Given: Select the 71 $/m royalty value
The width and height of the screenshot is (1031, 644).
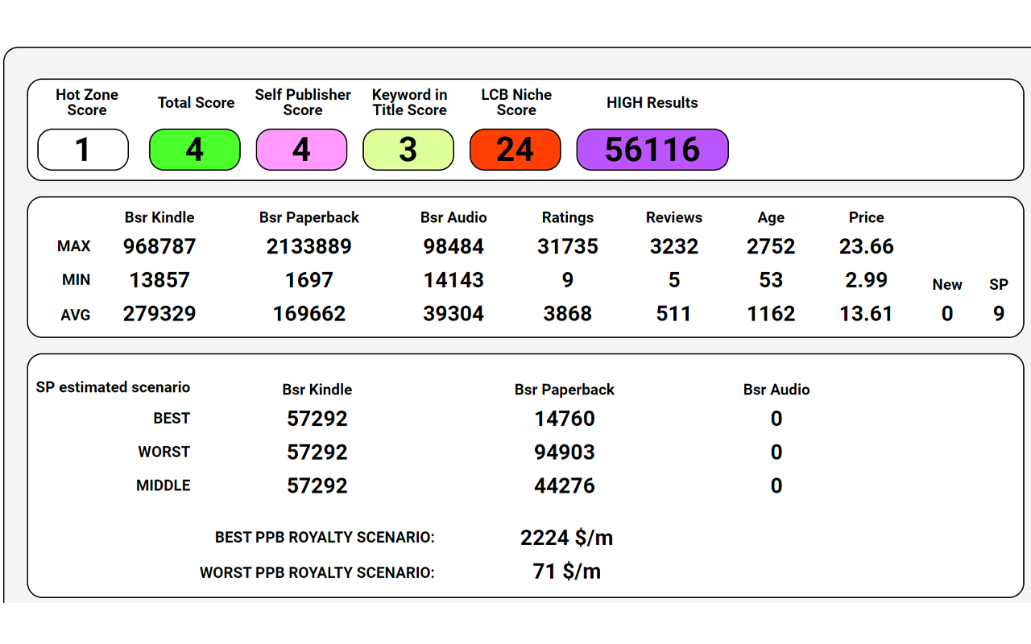Looking at the screenshot, I should [567, 572].
